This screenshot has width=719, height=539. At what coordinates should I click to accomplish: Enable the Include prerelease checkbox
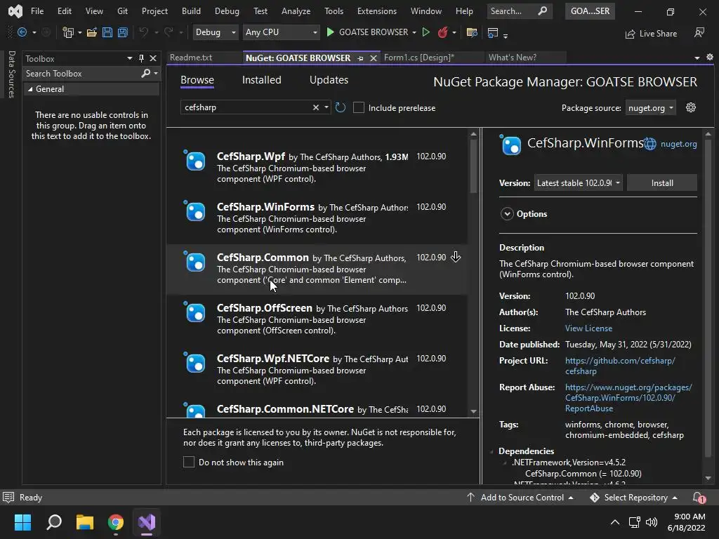tap(359, 107)
